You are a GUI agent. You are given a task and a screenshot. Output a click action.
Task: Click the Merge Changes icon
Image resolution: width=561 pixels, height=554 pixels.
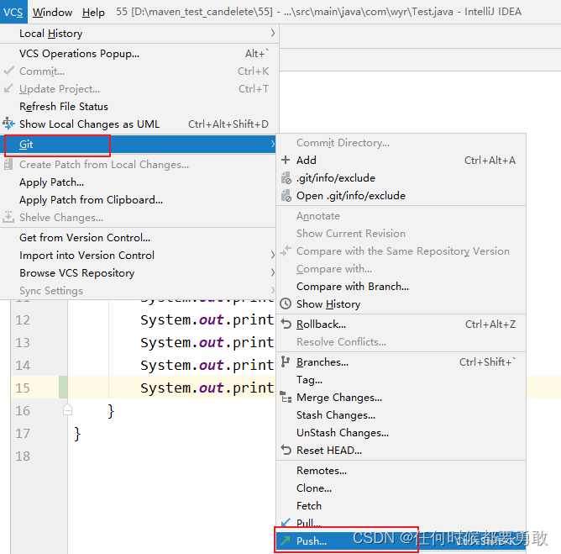pos(286,397)
